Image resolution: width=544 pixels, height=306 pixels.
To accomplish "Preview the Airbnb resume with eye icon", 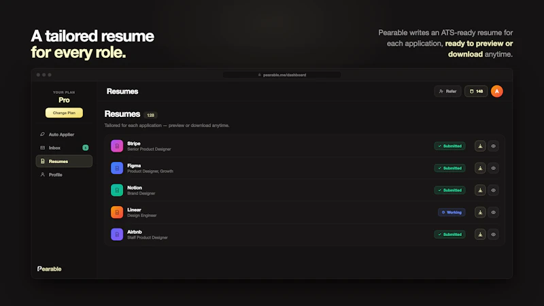I will [494, 235].
